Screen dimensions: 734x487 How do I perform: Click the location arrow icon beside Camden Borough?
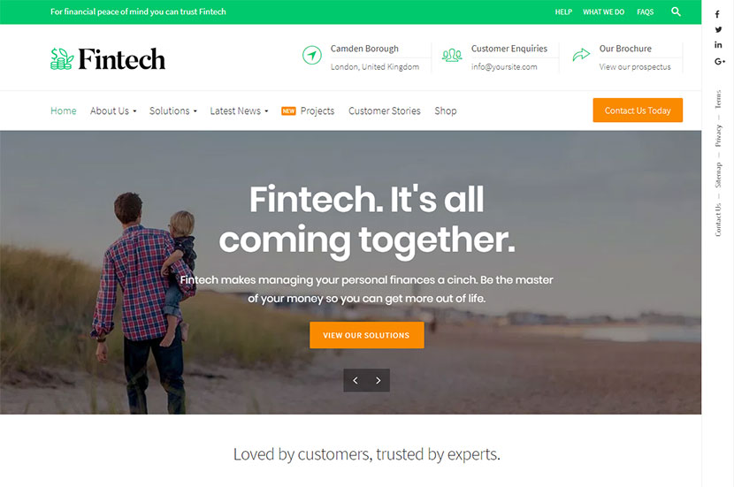[312, 55]
